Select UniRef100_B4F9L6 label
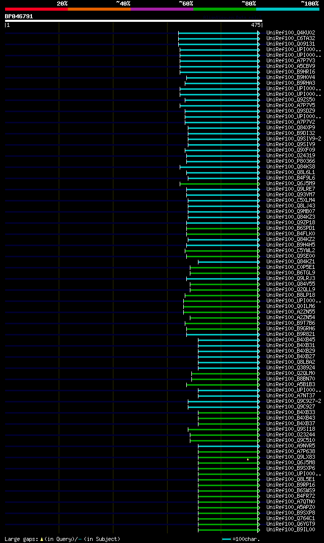 coord(291,178)
